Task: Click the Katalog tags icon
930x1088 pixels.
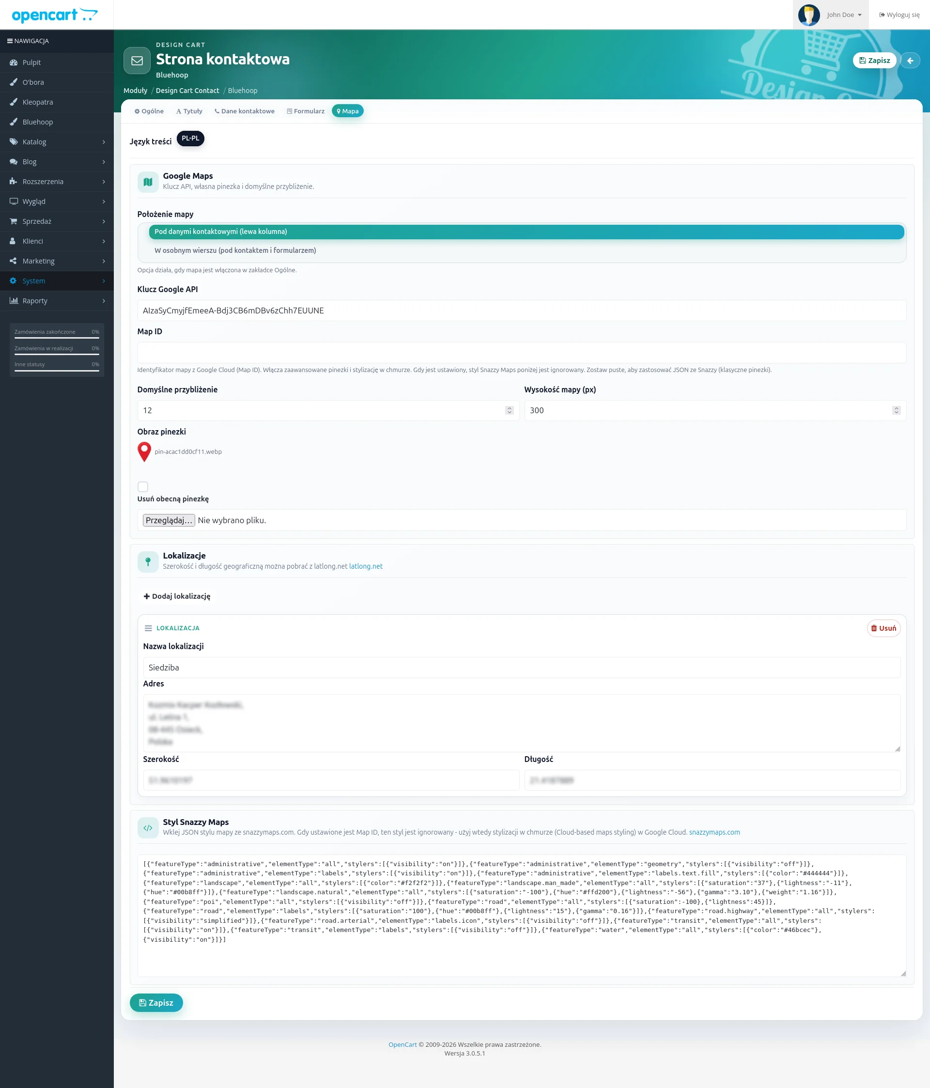Action: coord(14,142)
